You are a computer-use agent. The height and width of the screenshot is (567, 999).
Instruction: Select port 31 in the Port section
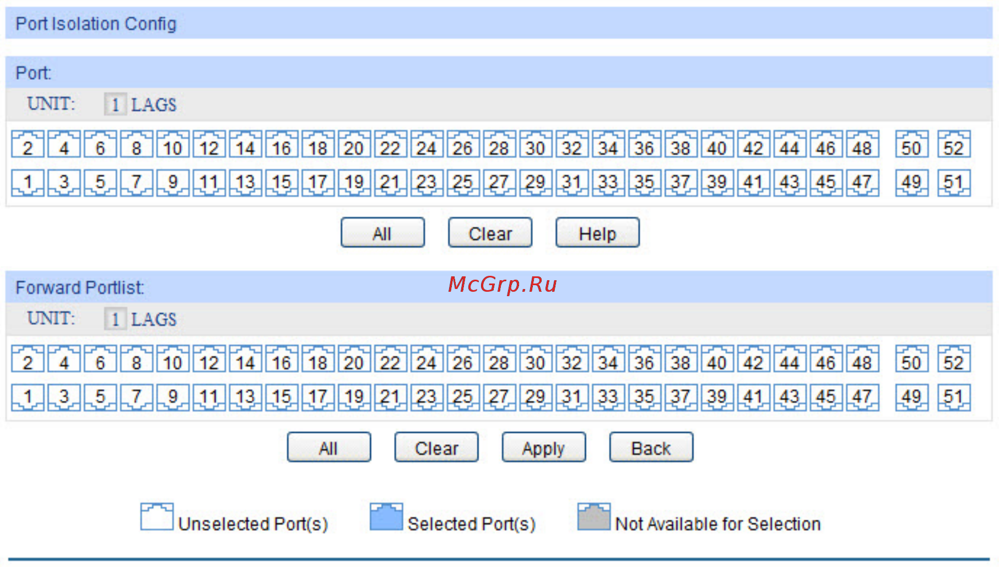tap(573, 183)
